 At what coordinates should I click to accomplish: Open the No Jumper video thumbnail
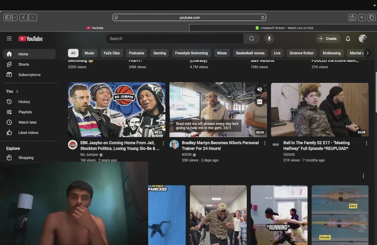click(117, 110)
